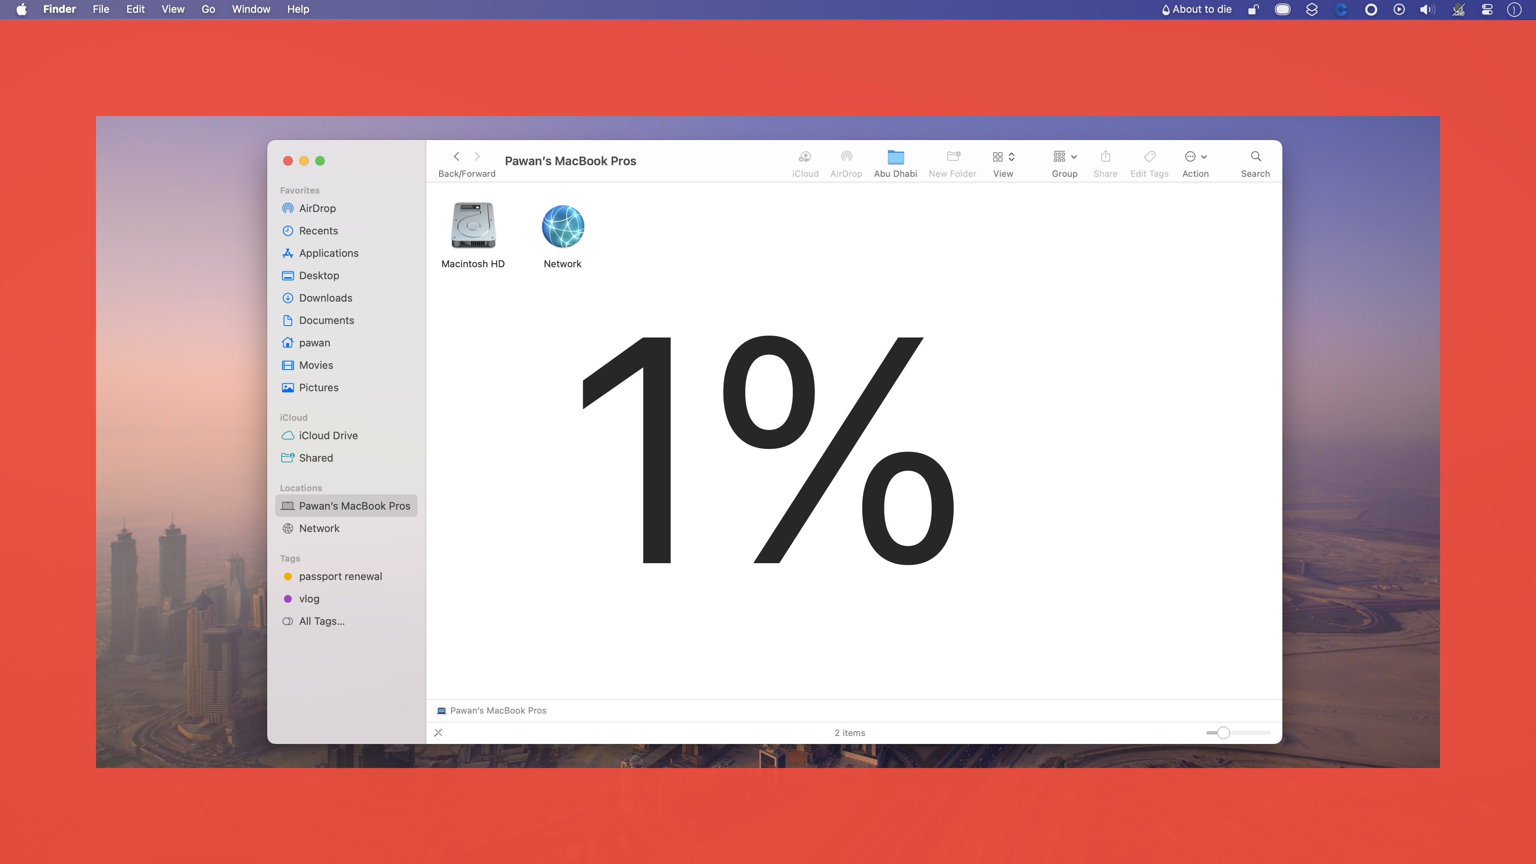
Task: Open the Help menu
Action: [298, 9]
